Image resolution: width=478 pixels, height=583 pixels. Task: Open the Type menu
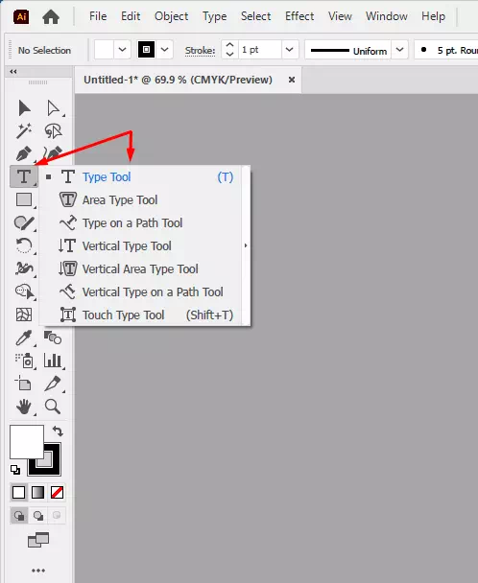point(214,16)
